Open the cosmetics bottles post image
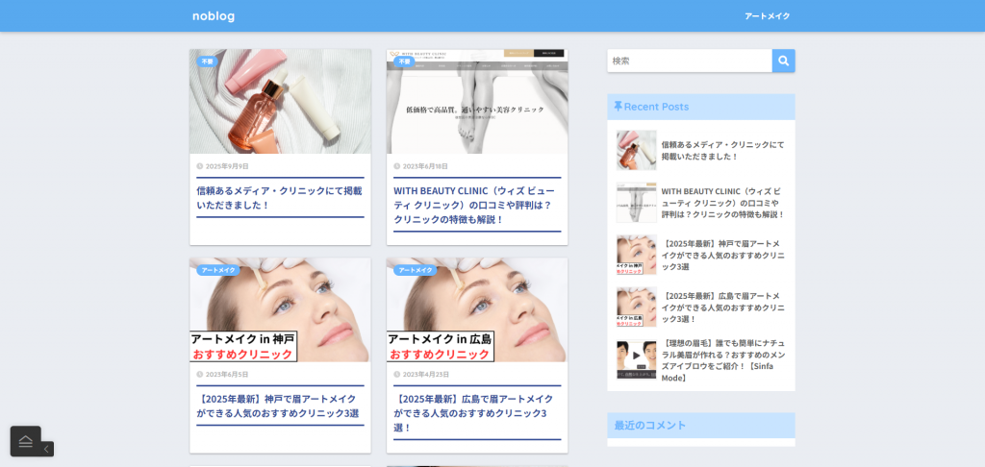 point(280,102)
